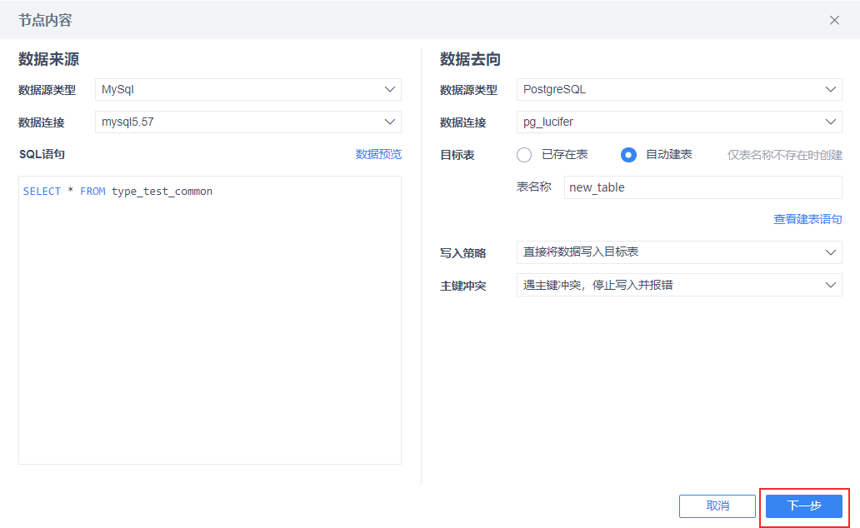Focus the 表名称 input with new_table

click(x=702, y=187)
